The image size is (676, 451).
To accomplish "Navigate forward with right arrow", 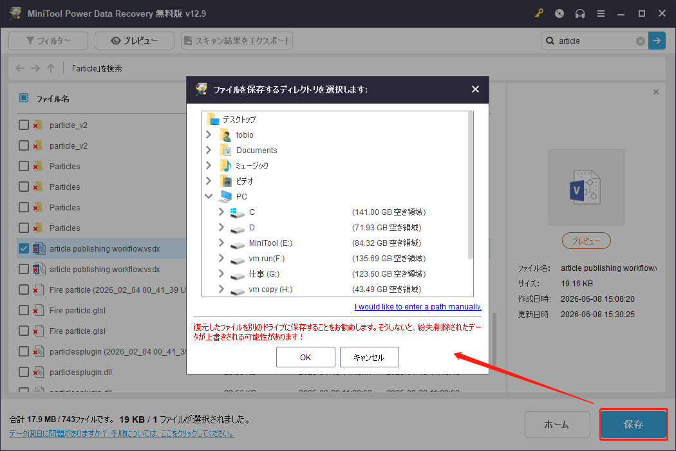I will (x=35, y=68).
